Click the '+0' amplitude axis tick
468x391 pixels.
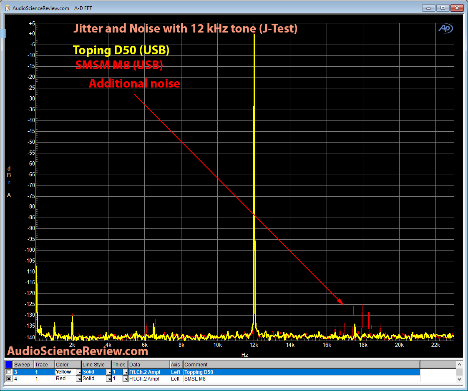coord(32,34)
